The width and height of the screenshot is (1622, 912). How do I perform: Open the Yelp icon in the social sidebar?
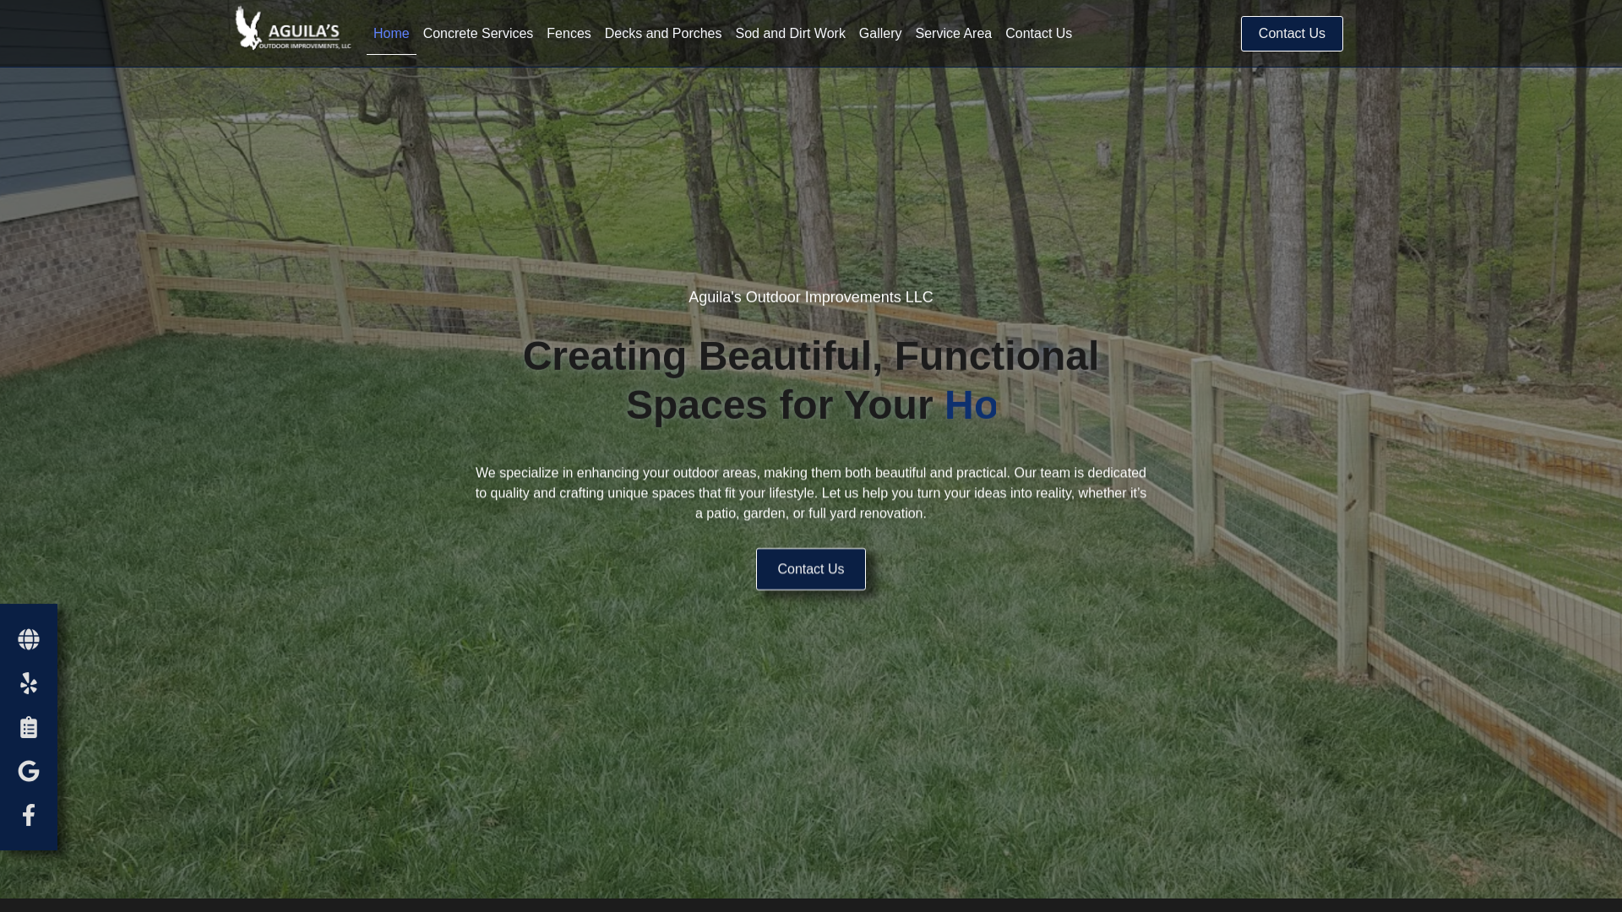pyautogui.click(x=29, y=683)
